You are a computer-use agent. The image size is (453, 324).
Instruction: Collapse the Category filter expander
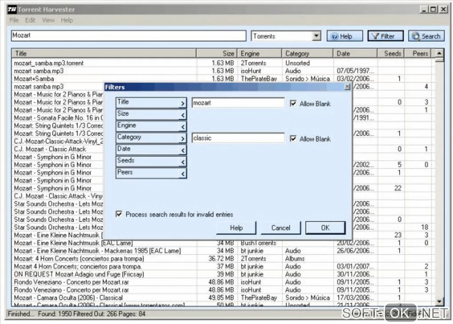click(183, 138)
